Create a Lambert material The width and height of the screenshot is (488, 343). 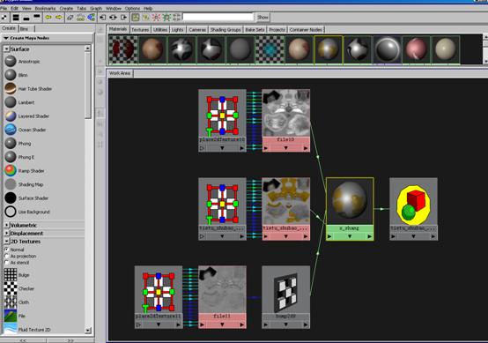point(26,102)
